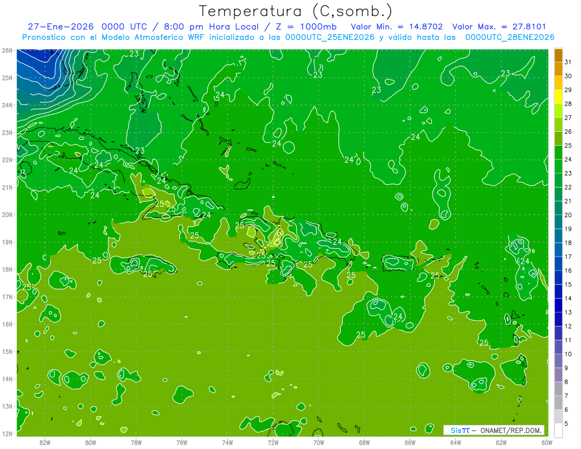Pick the blue legend swatch between 15 and 16
The image size is (581, 449).
pyautogui.click(x=558, y=278)
